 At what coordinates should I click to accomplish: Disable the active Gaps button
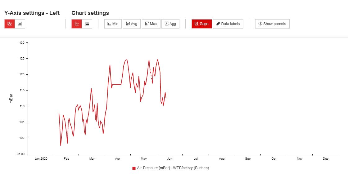coord(201,24)
